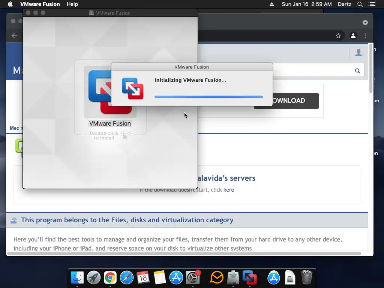Open Finder from the Dock
The width and height of the screenshot is (384, 288).
pyautogui.click(x=77, y=277)
